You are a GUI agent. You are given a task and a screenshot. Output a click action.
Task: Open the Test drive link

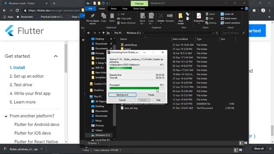pyautogui.click(x=21, y=85)
